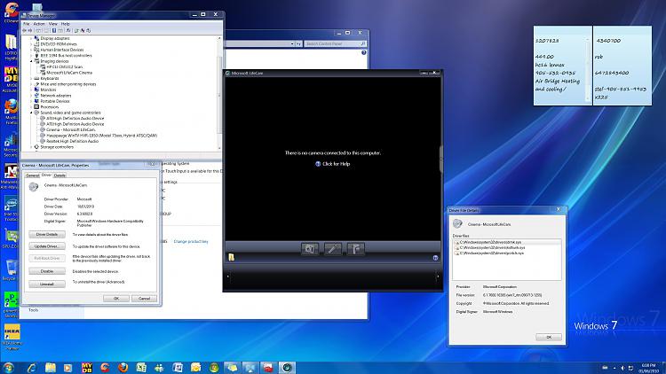Select the Hauppauge WinTV HVR-1850 device
This screenshot has width=666, height=374.
pos(101,136)
